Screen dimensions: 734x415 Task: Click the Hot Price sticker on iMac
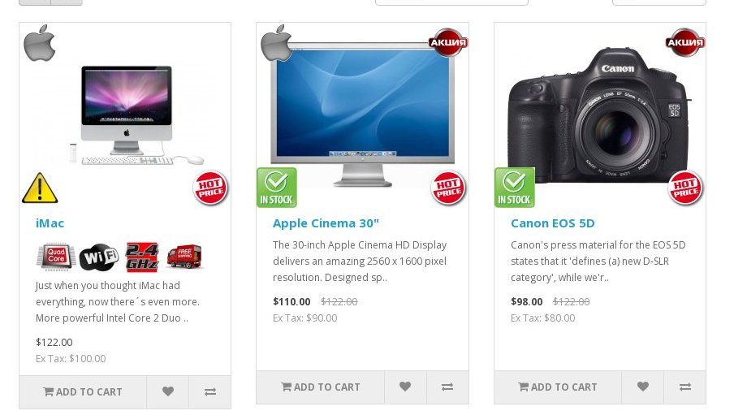point(210,188)
